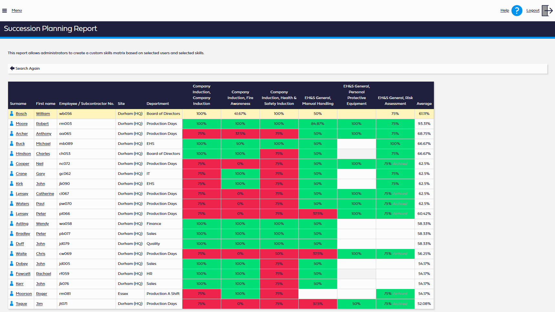Click the person icon next to Hindson

tap(12, 154)
